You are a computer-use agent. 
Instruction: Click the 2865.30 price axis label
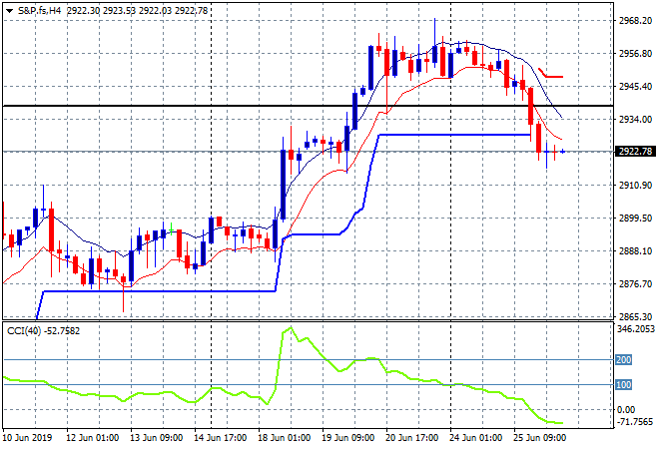(635, 316)
